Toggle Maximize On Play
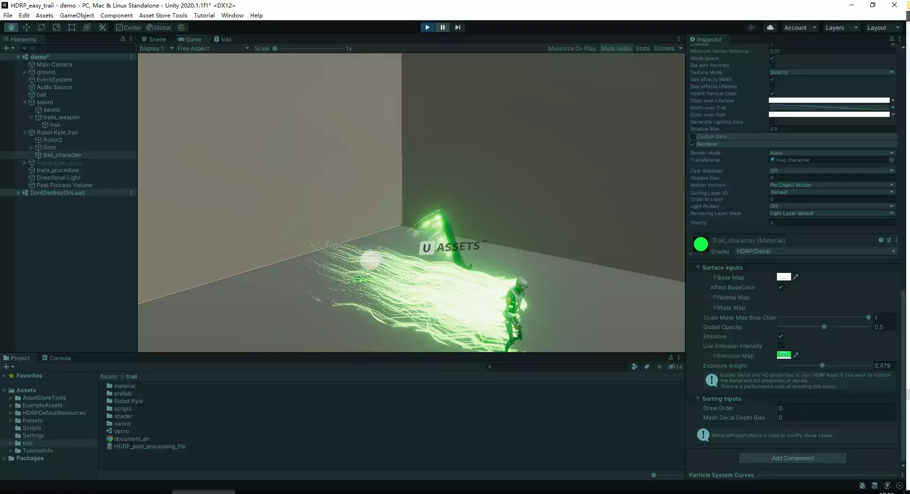Screen dimensions: 910x494 (572, 49)
